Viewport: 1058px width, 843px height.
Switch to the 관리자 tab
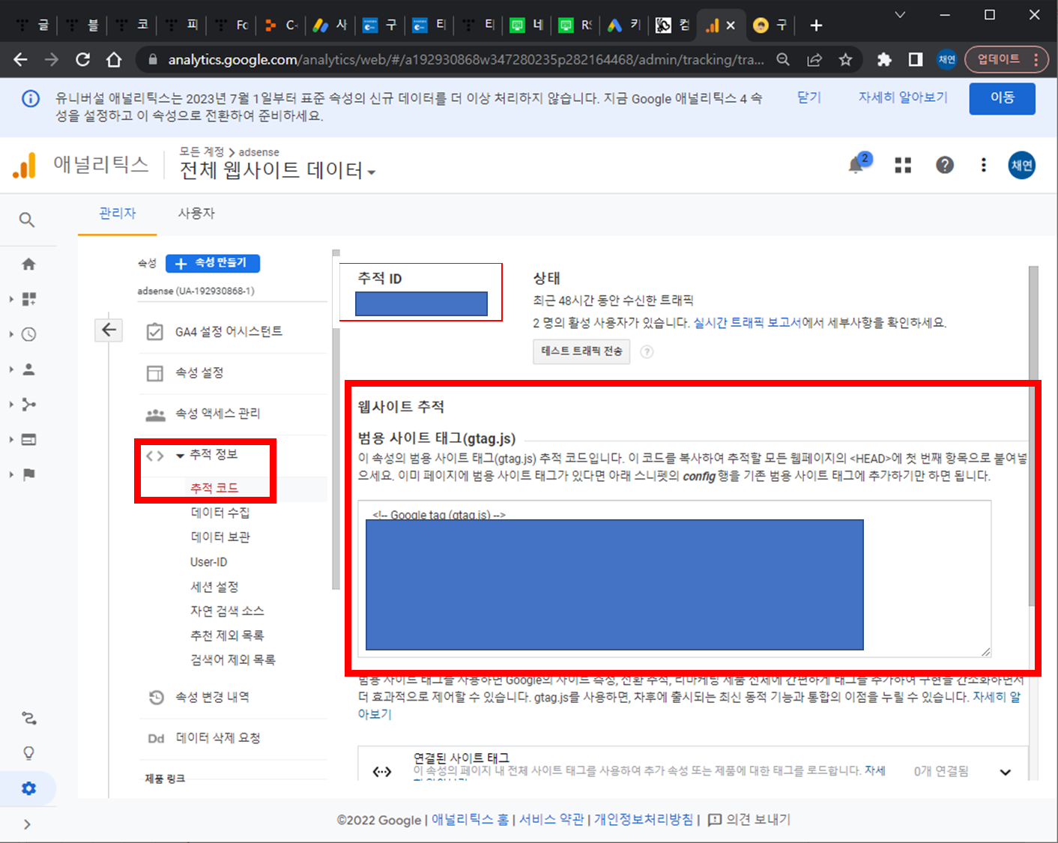click(x=118, y=213)
